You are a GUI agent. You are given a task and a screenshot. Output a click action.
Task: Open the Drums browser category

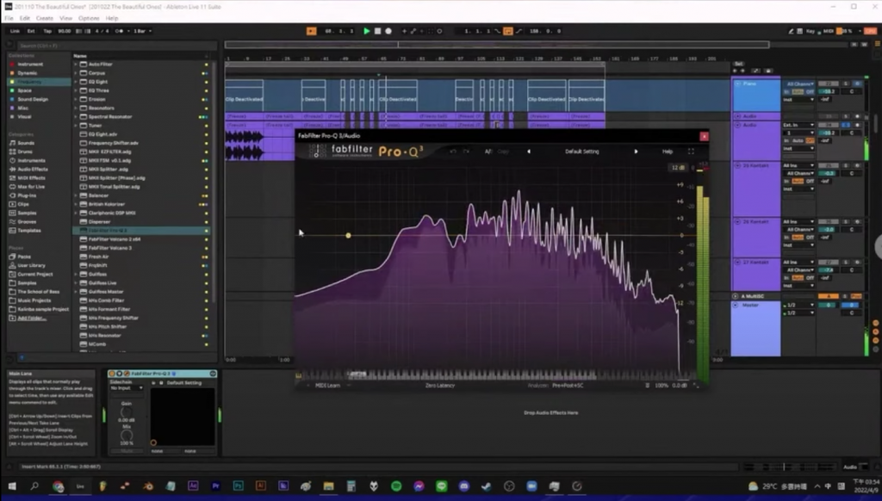(x=25, y=152)
